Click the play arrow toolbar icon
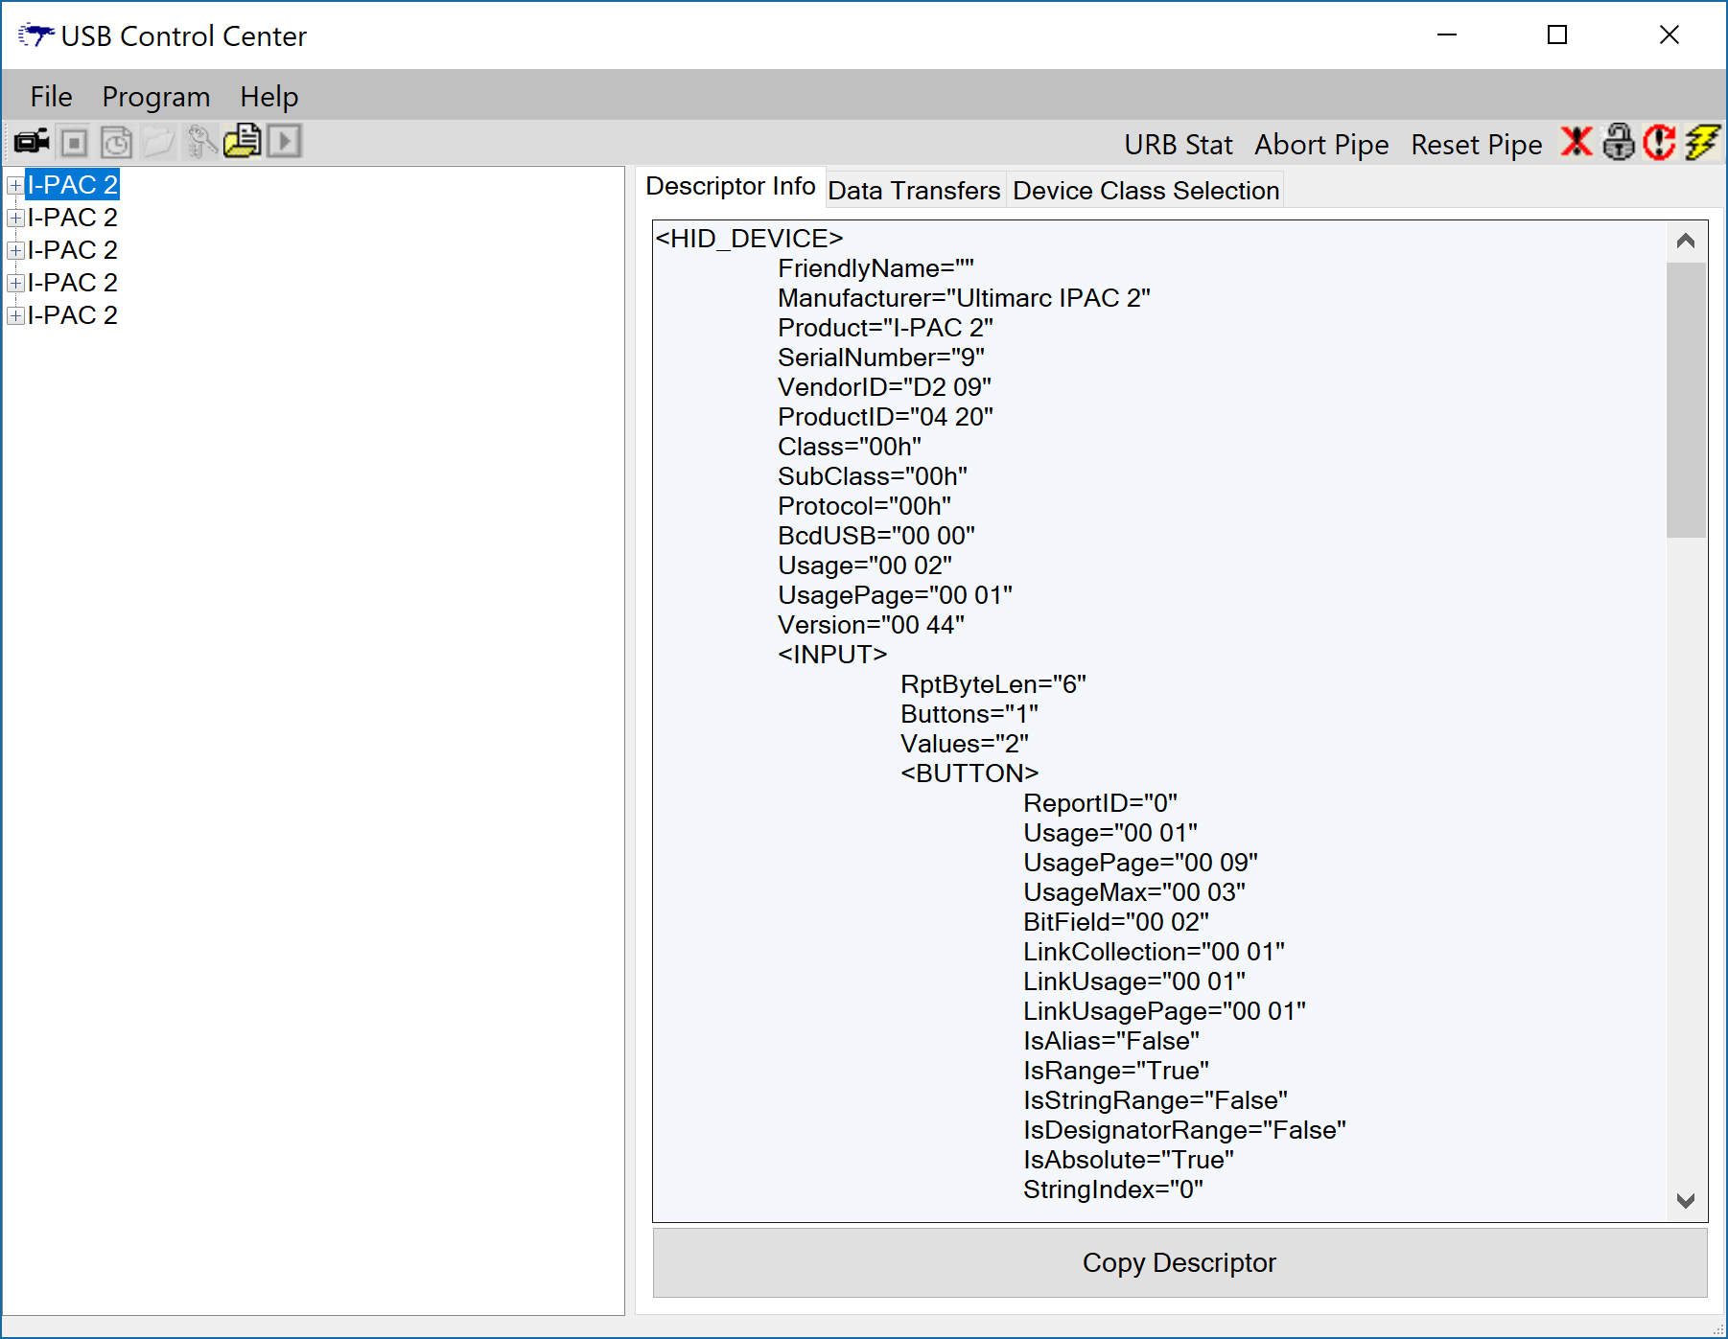Screen dimensions: 1728x1339 tap(285, 142)
